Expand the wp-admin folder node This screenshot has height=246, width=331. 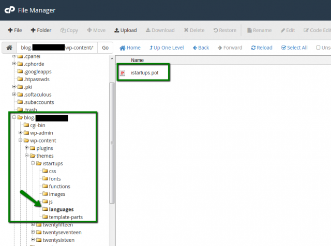20,132
